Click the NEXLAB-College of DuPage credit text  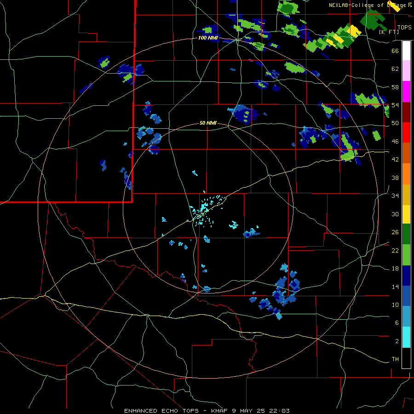point(370,5)
